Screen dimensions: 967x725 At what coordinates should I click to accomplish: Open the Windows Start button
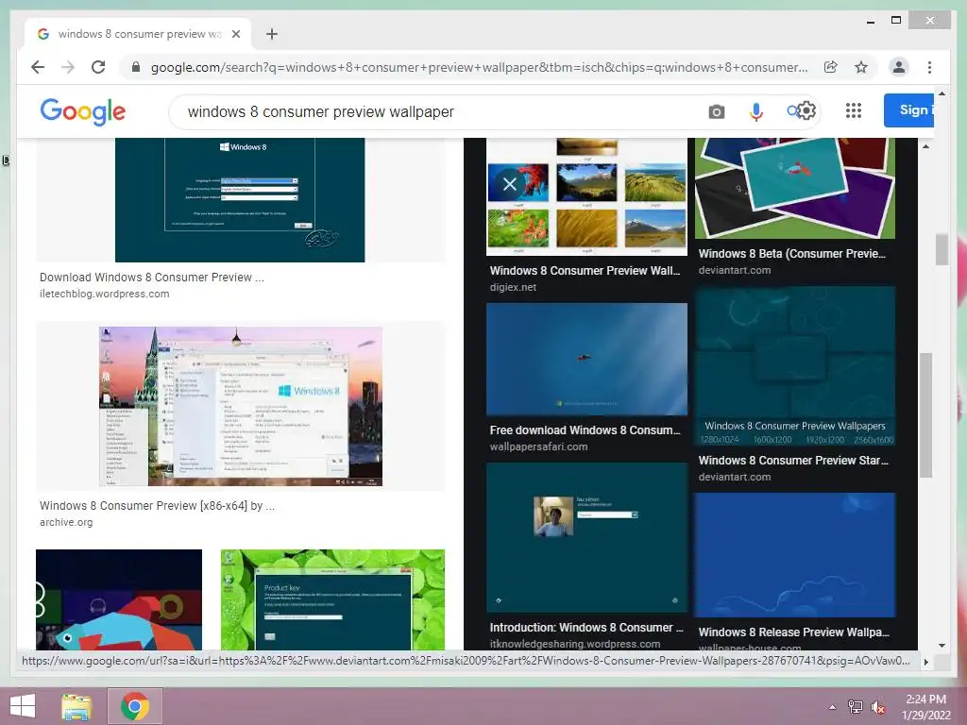pos(23,706)
